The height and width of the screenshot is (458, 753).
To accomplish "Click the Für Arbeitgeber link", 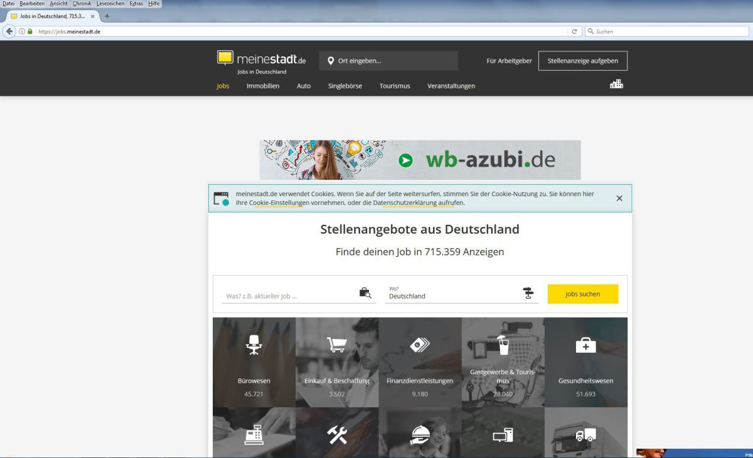I will (510, 61).
